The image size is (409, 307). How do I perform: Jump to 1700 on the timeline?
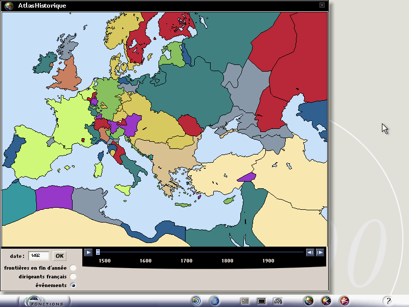[x=187, y=260]
